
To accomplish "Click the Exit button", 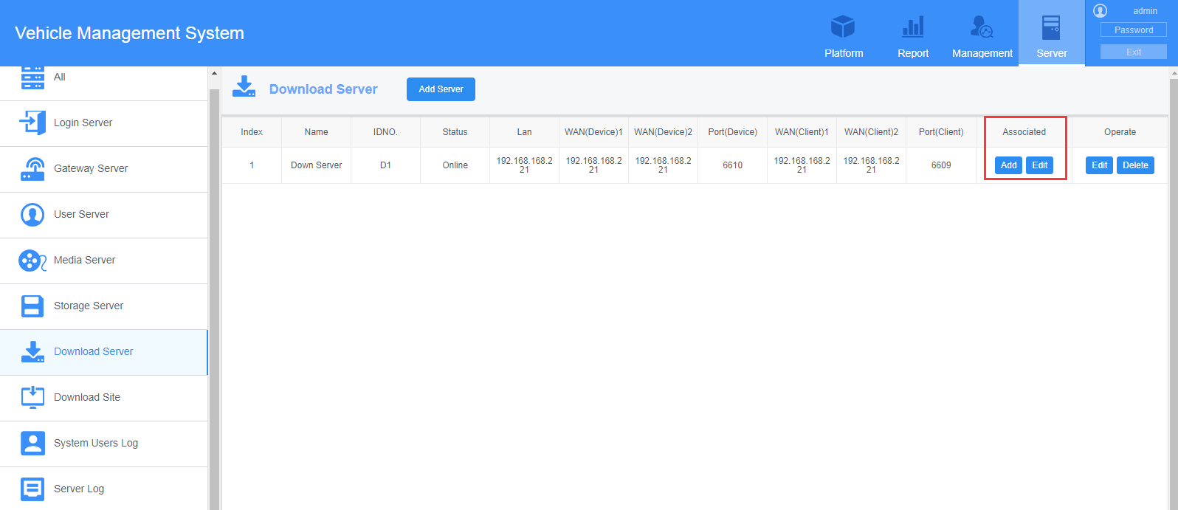I will point(1134,52).
